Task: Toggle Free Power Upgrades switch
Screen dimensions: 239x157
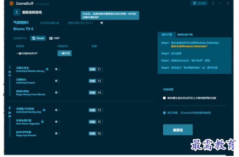Action: [x=58, y=122]
